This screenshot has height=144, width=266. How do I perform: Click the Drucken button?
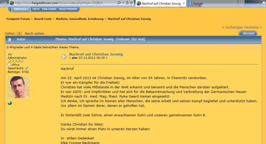(248, 34)
